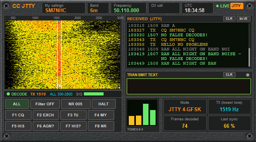Select received line 183358 HELLO NO PROBLEMS
This screenshot has height=142, width=256.
(x=168, y=45)
